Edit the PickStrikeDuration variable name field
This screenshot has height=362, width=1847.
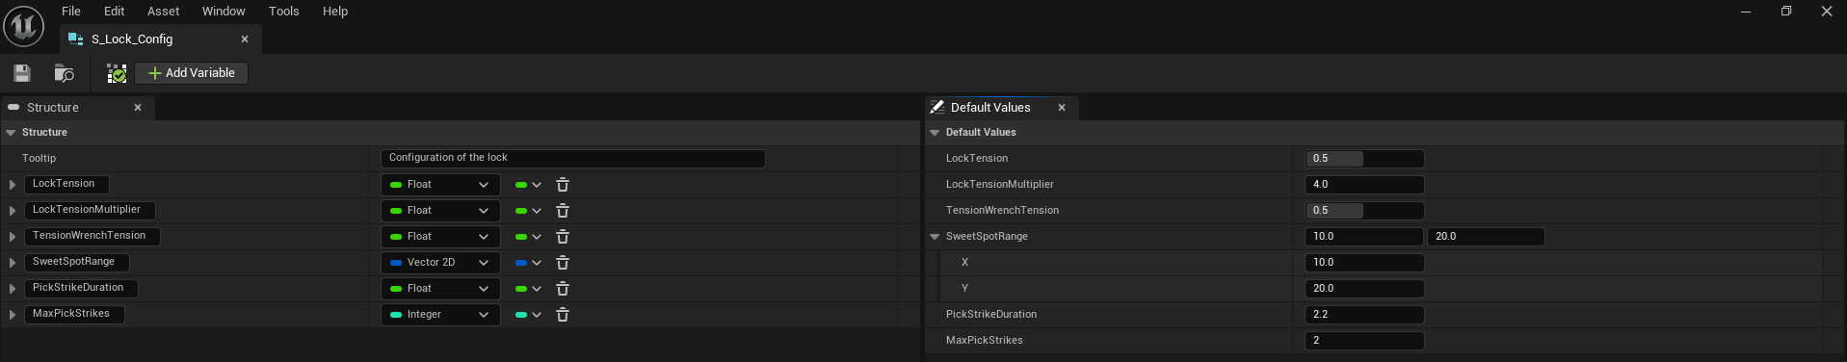81,288
